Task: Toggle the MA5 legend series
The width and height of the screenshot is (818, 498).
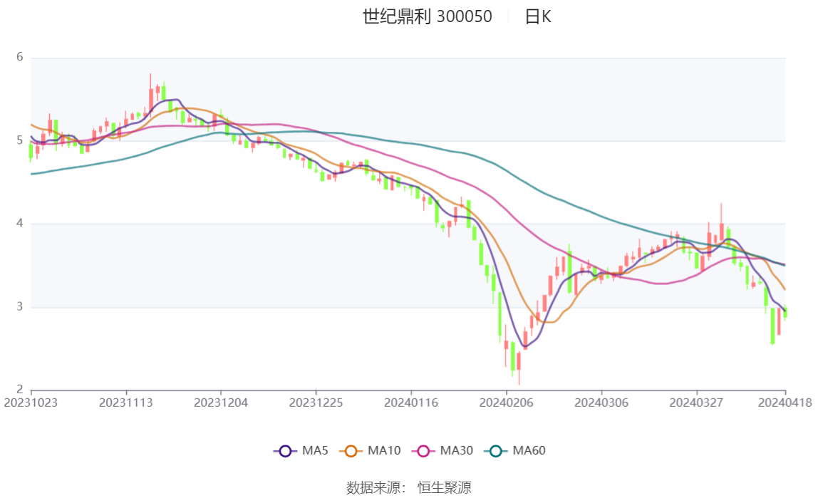Action: click(x=301, y=450)
